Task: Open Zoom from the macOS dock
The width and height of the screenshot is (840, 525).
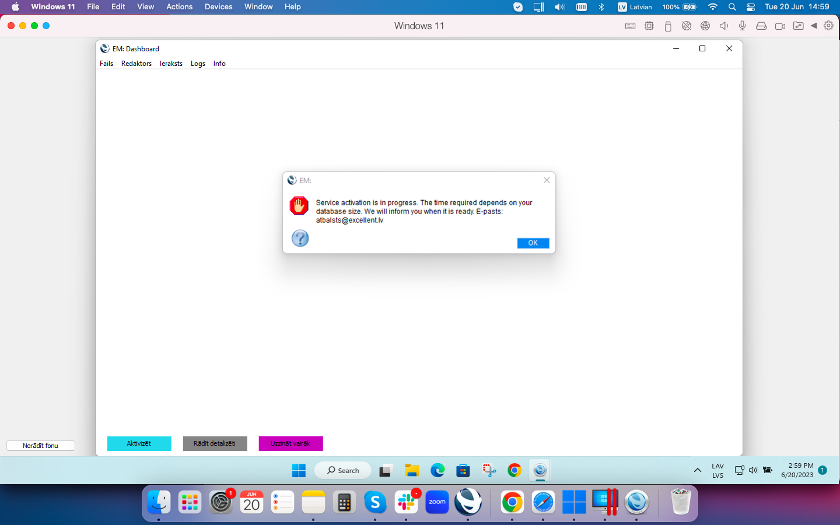Action: (437, 502)
